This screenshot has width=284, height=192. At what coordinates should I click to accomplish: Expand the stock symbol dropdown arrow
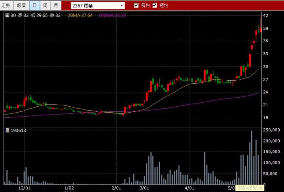pos(121,6)
